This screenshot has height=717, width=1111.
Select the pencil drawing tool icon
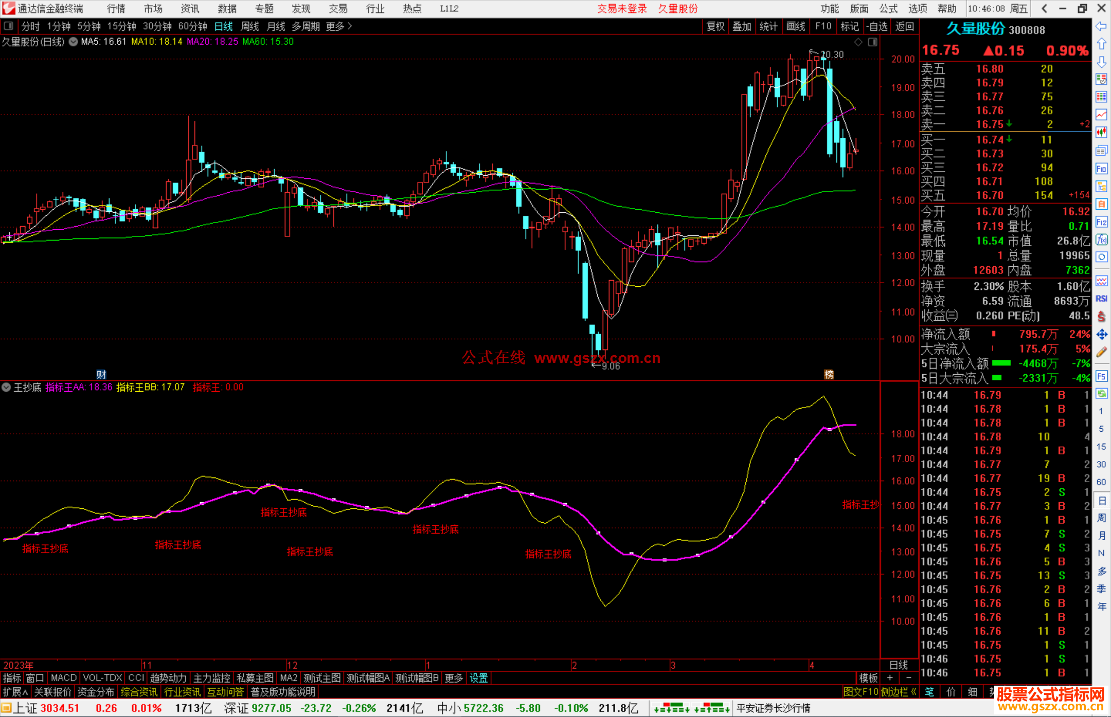coord(1101,352)
